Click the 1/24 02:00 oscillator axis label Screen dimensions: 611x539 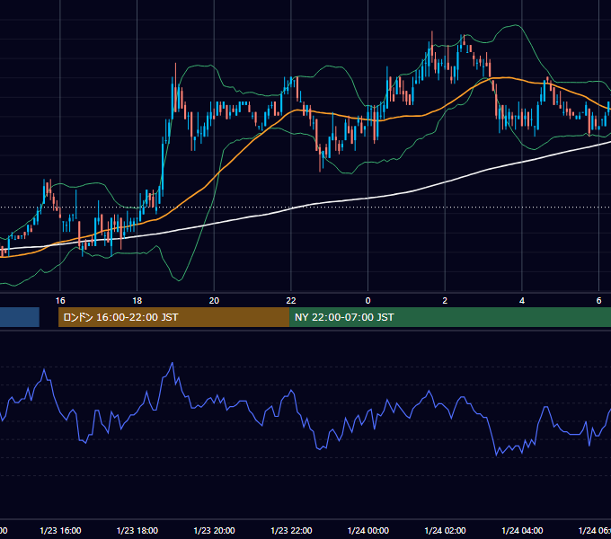coord(445,530)
